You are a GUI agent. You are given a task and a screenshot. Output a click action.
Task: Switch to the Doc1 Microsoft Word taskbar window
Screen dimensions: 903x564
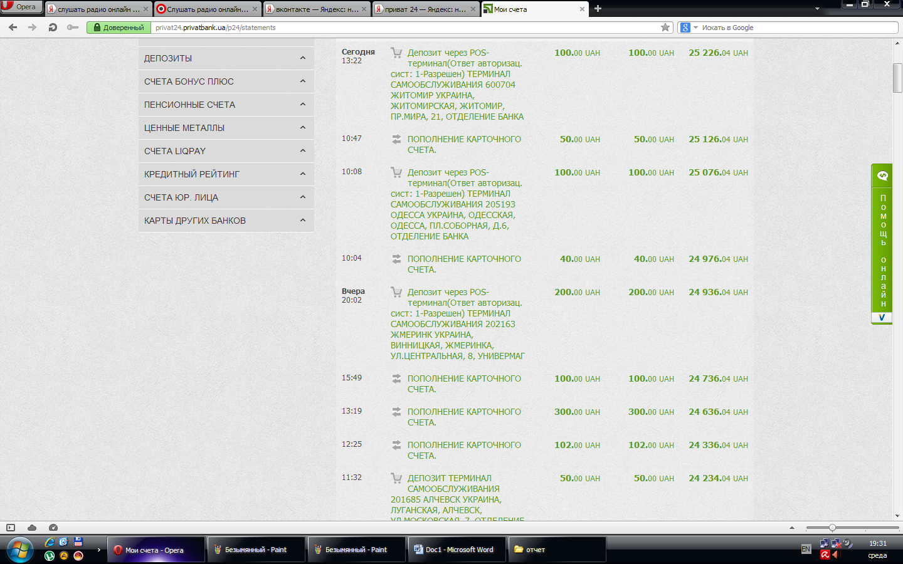coord(457,550)
